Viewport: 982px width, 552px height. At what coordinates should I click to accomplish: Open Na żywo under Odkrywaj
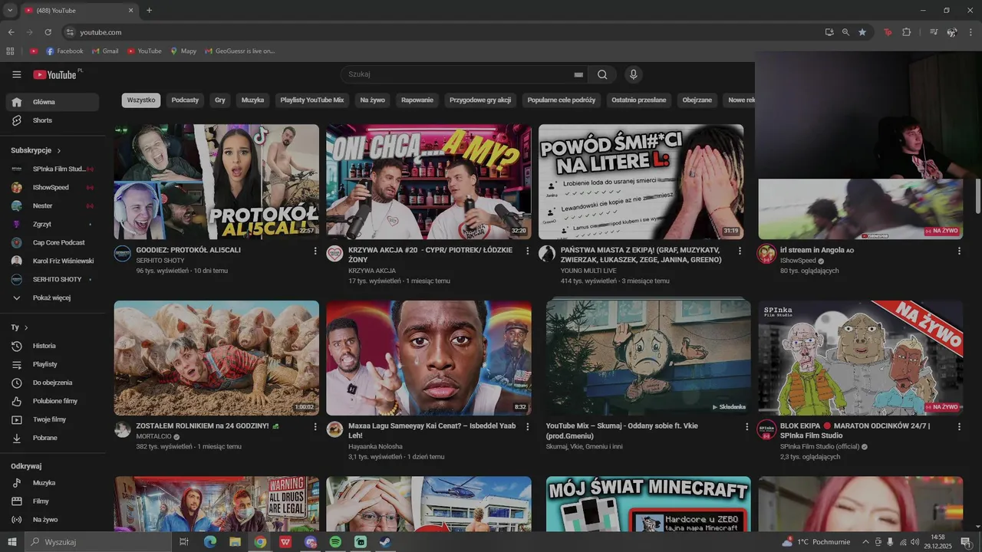point(52,520)
